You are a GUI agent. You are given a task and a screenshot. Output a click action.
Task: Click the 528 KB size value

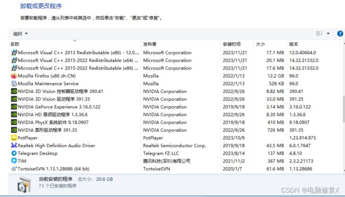coord(277,84)
